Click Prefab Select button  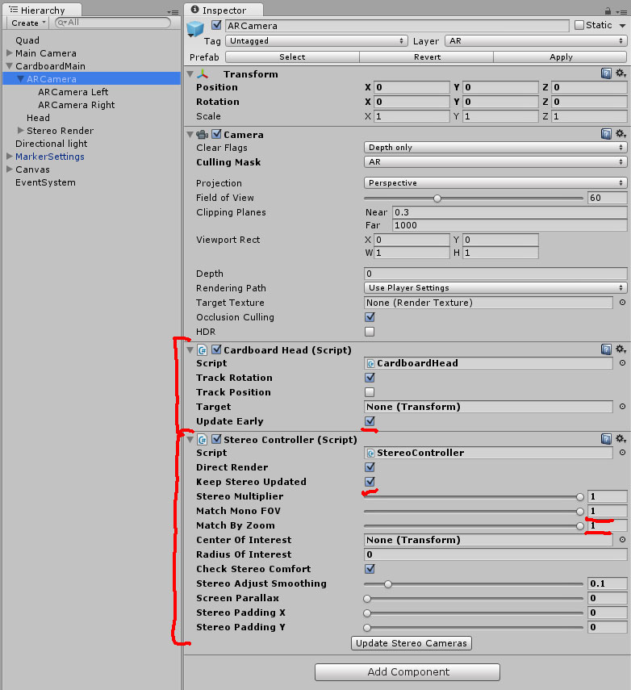(292, 56)
